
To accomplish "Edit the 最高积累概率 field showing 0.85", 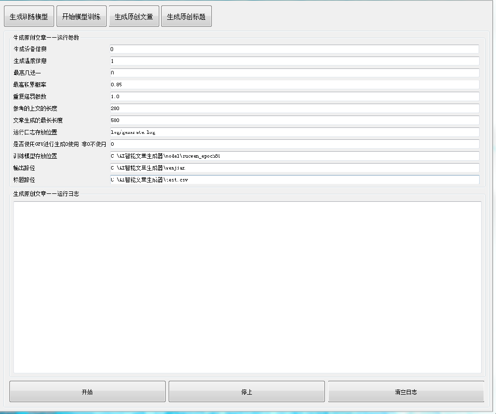I will (295, 85).
